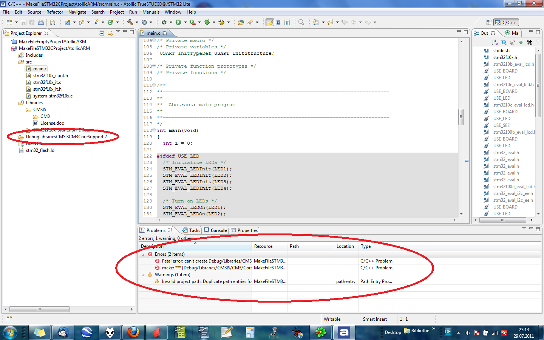This screenshot has height=340, width=544.
Task: Open the Refactor menu
Action: pyautogui.click(x=55, y=12)
